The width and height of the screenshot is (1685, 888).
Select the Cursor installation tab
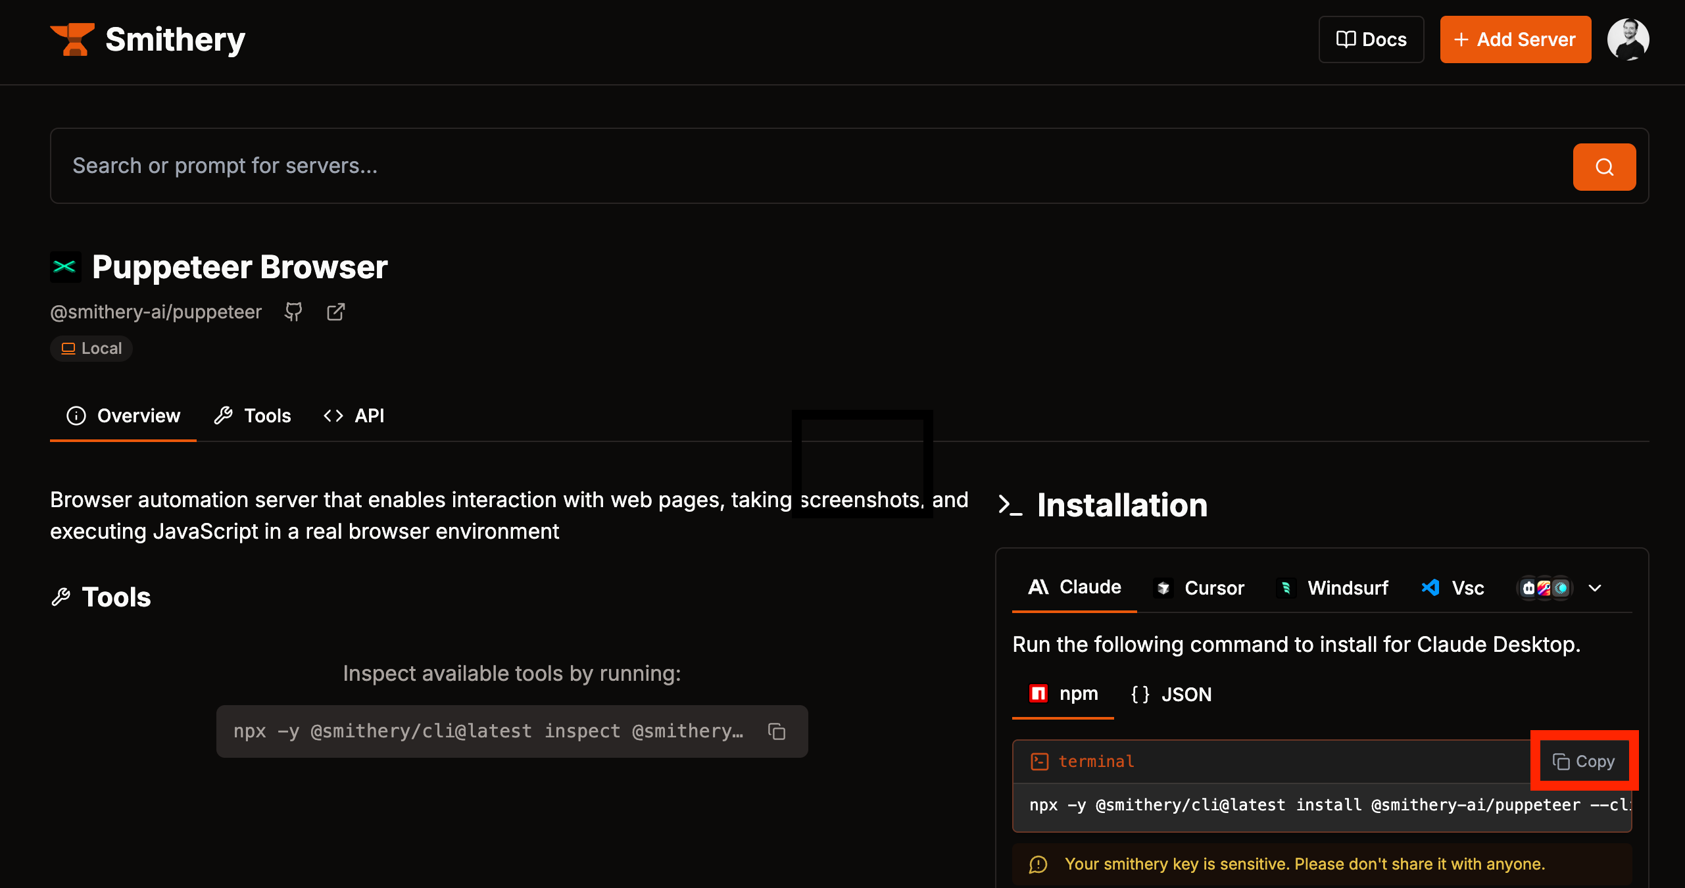(1200, 588)
